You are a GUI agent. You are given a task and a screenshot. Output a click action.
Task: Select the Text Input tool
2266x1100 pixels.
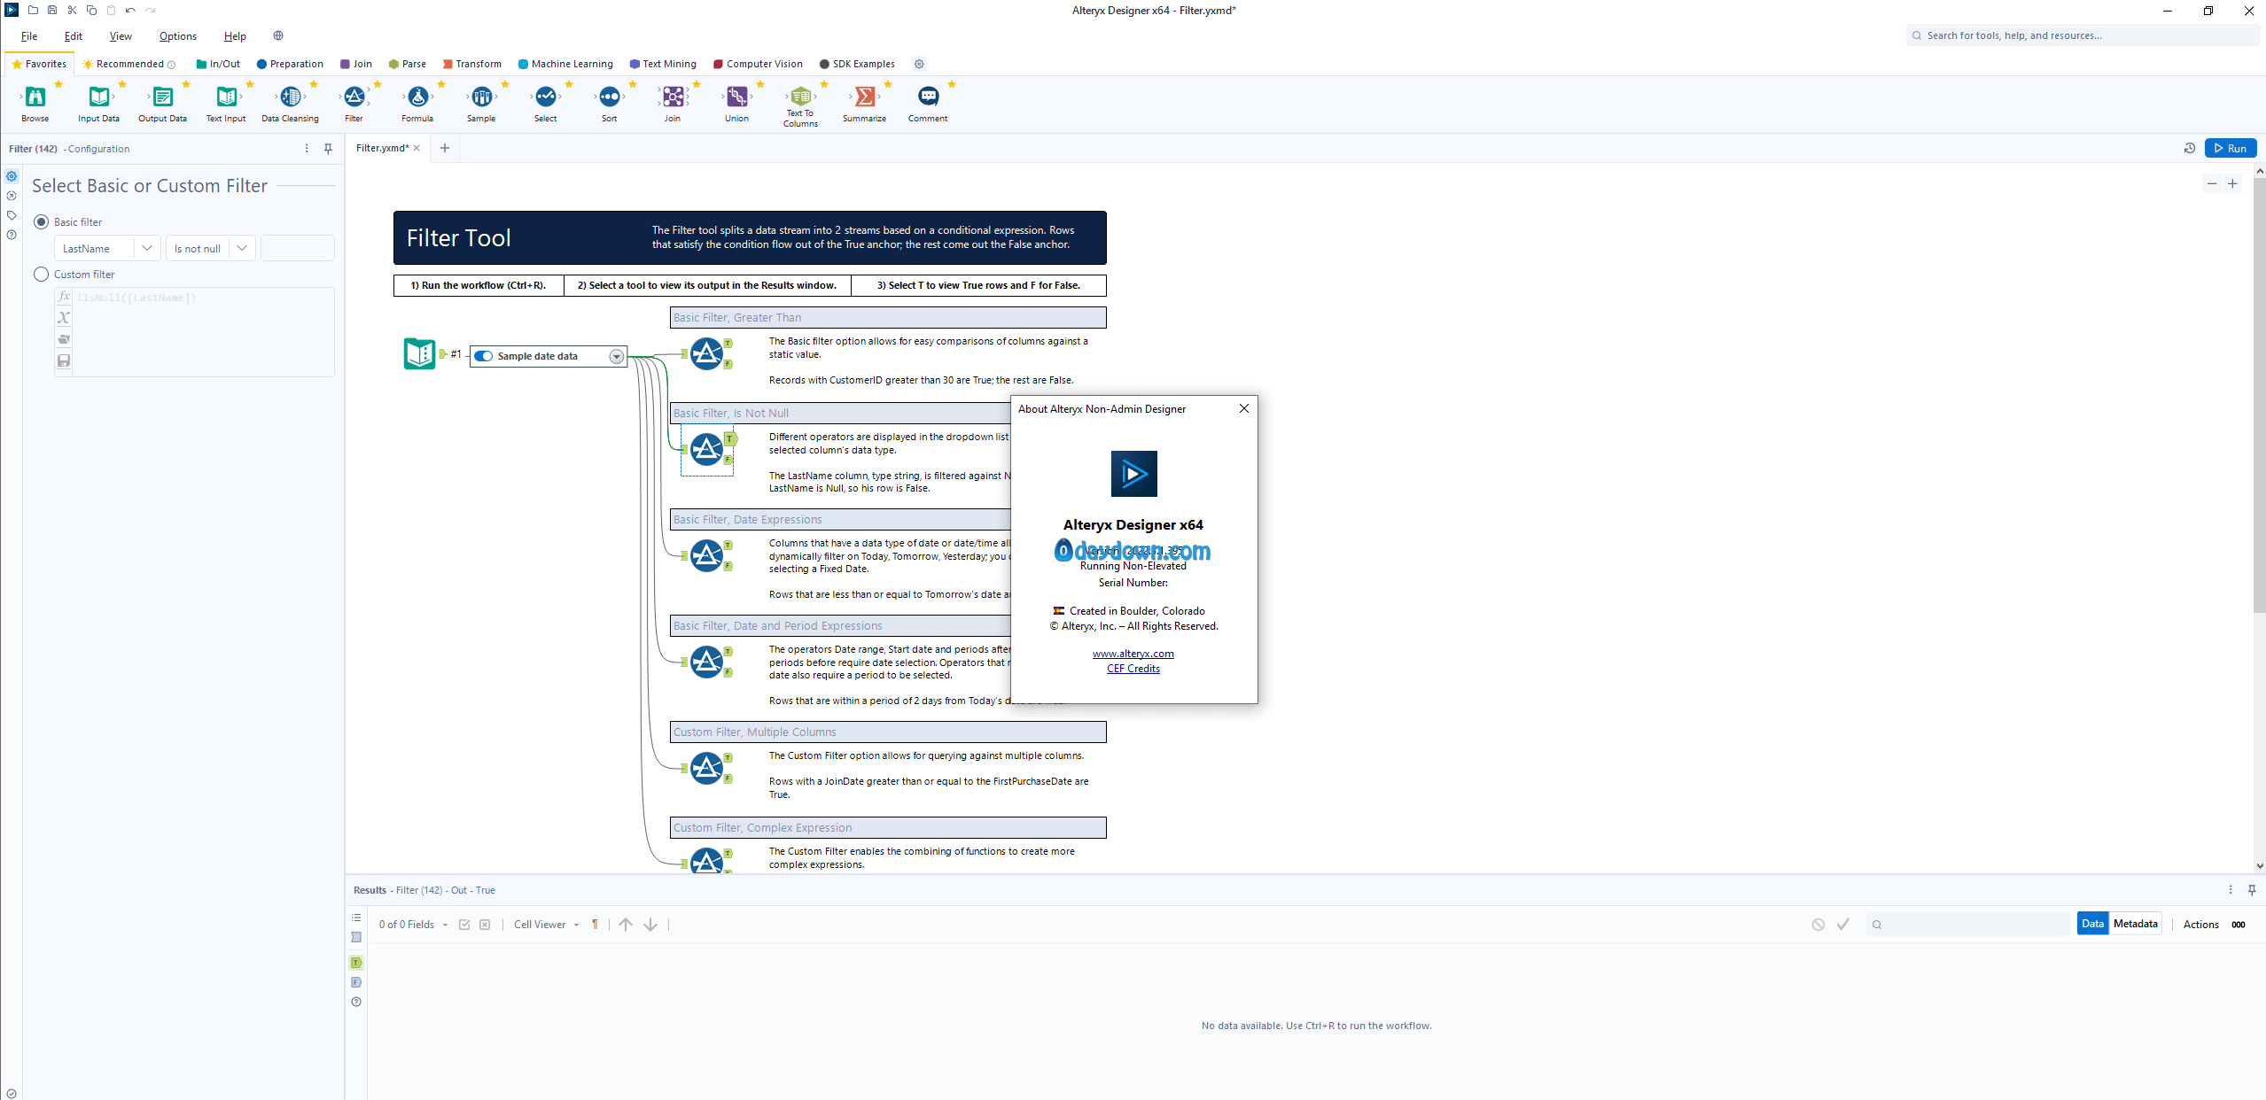coord(227,97)
